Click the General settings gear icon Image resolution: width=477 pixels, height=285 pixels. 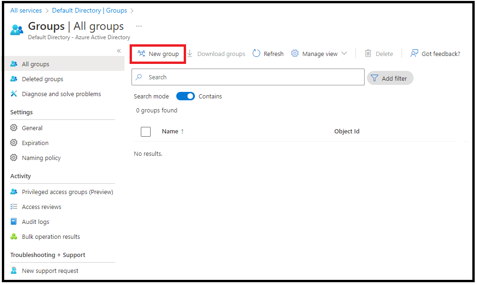[14, 128]
